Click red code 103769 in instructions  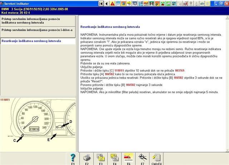tap(180, 71)
